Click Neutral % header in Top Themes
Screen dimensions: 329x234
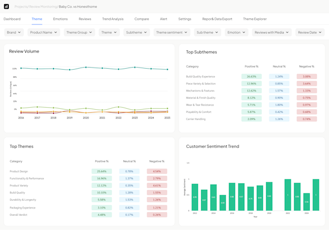coord(129,161)
